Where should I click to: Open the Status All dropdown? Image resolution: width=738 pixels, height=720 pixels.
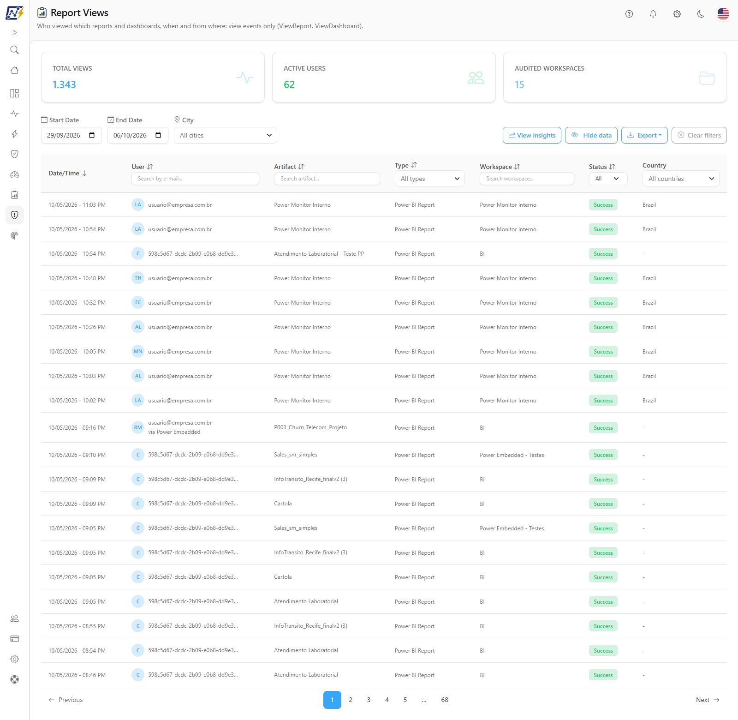[x=608, y=179]
